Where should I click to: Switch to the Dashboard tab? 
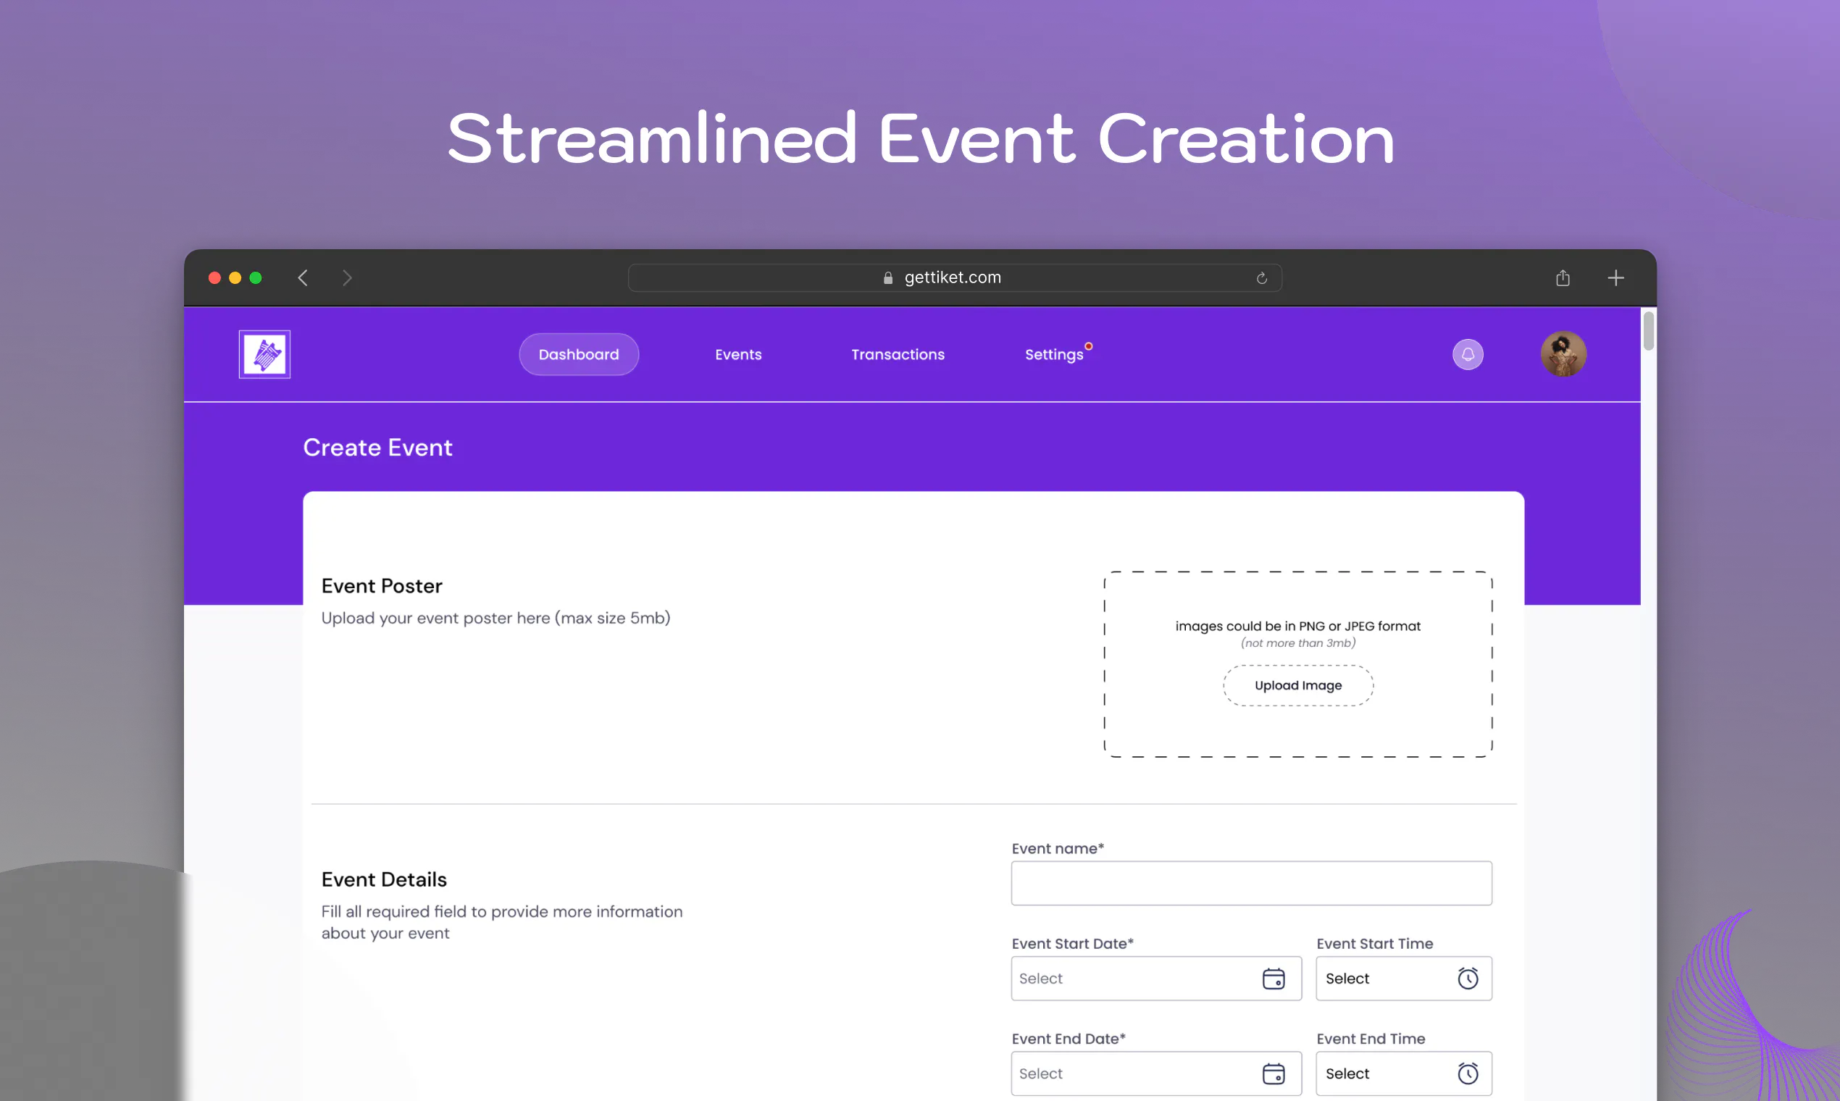click(x=579, y=354)
